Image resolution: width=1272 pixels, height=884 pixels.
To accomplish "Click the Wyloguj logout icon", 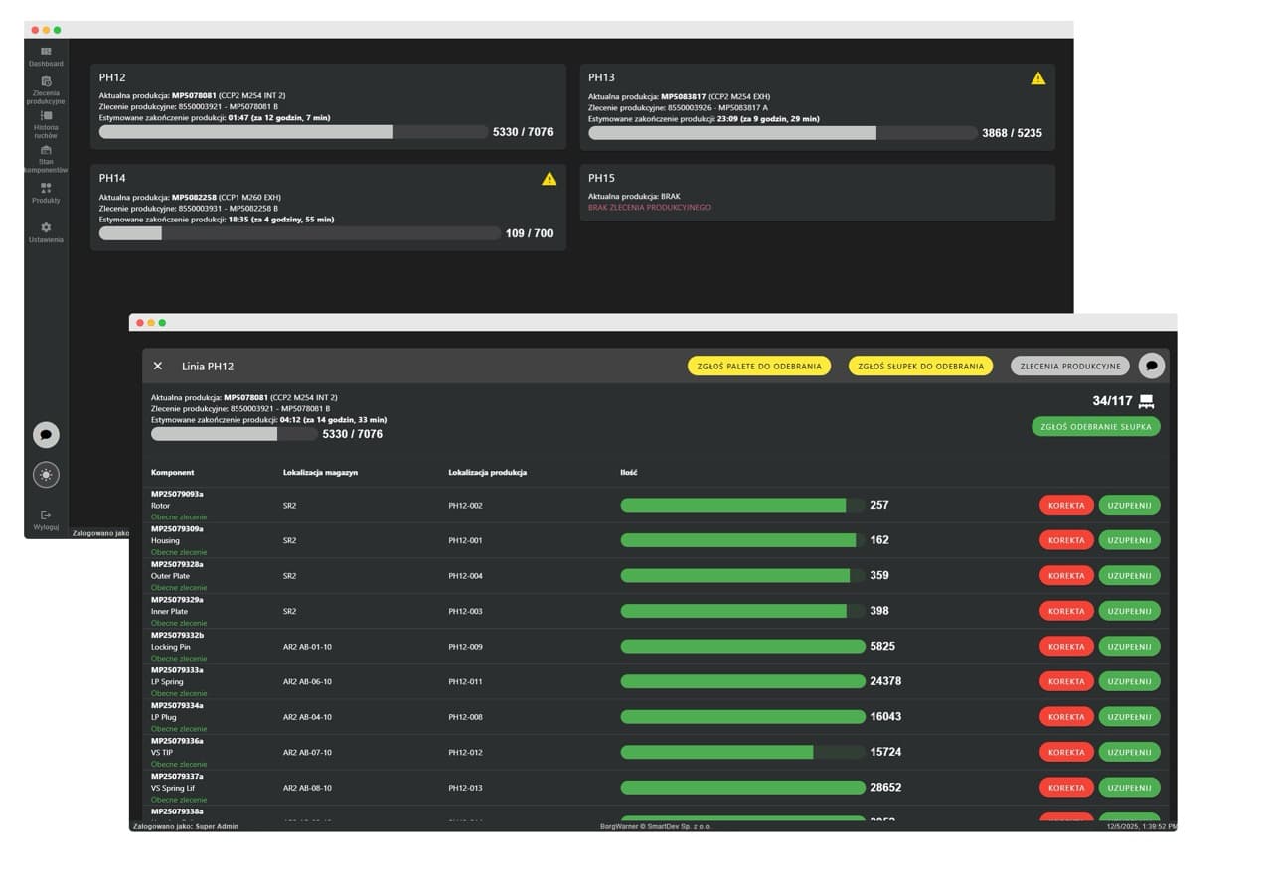I will coord(46,516).
